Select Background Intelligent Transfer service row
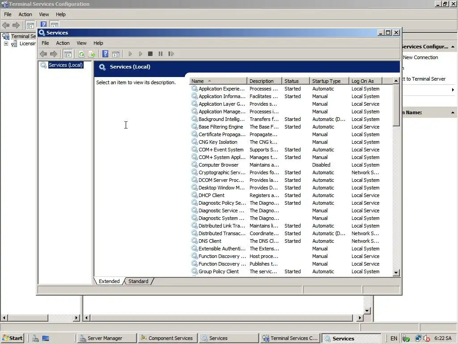The image size is (458, 344). [x=291, y=119]
